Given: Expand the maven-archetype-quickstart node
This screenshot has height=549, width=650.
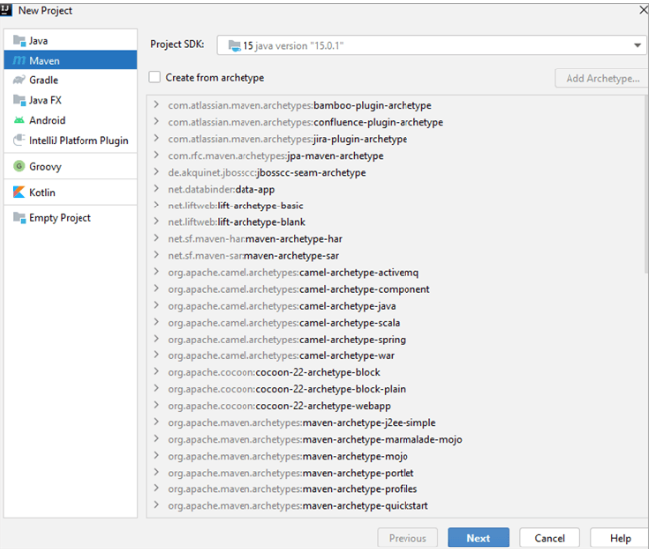Looking at the screenshot, I should [157, 506].
